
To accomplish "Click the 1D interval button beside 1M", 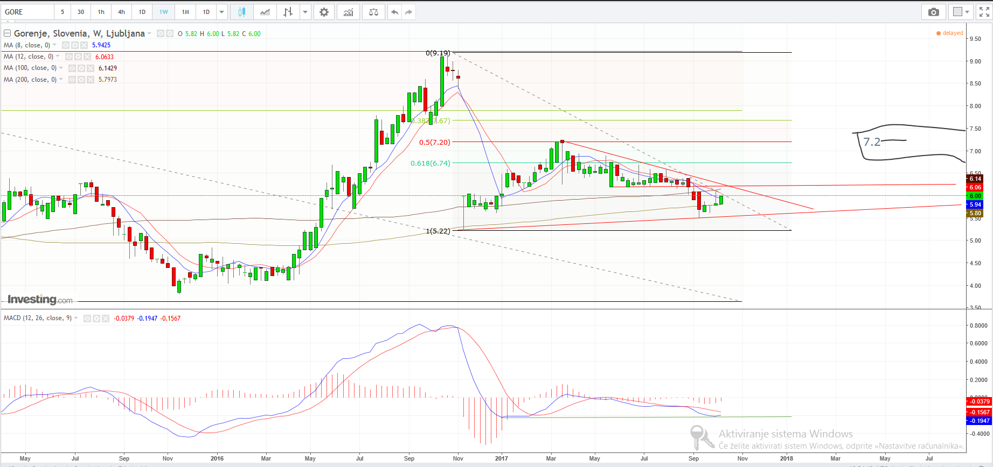I will click(x=206, y=12).
